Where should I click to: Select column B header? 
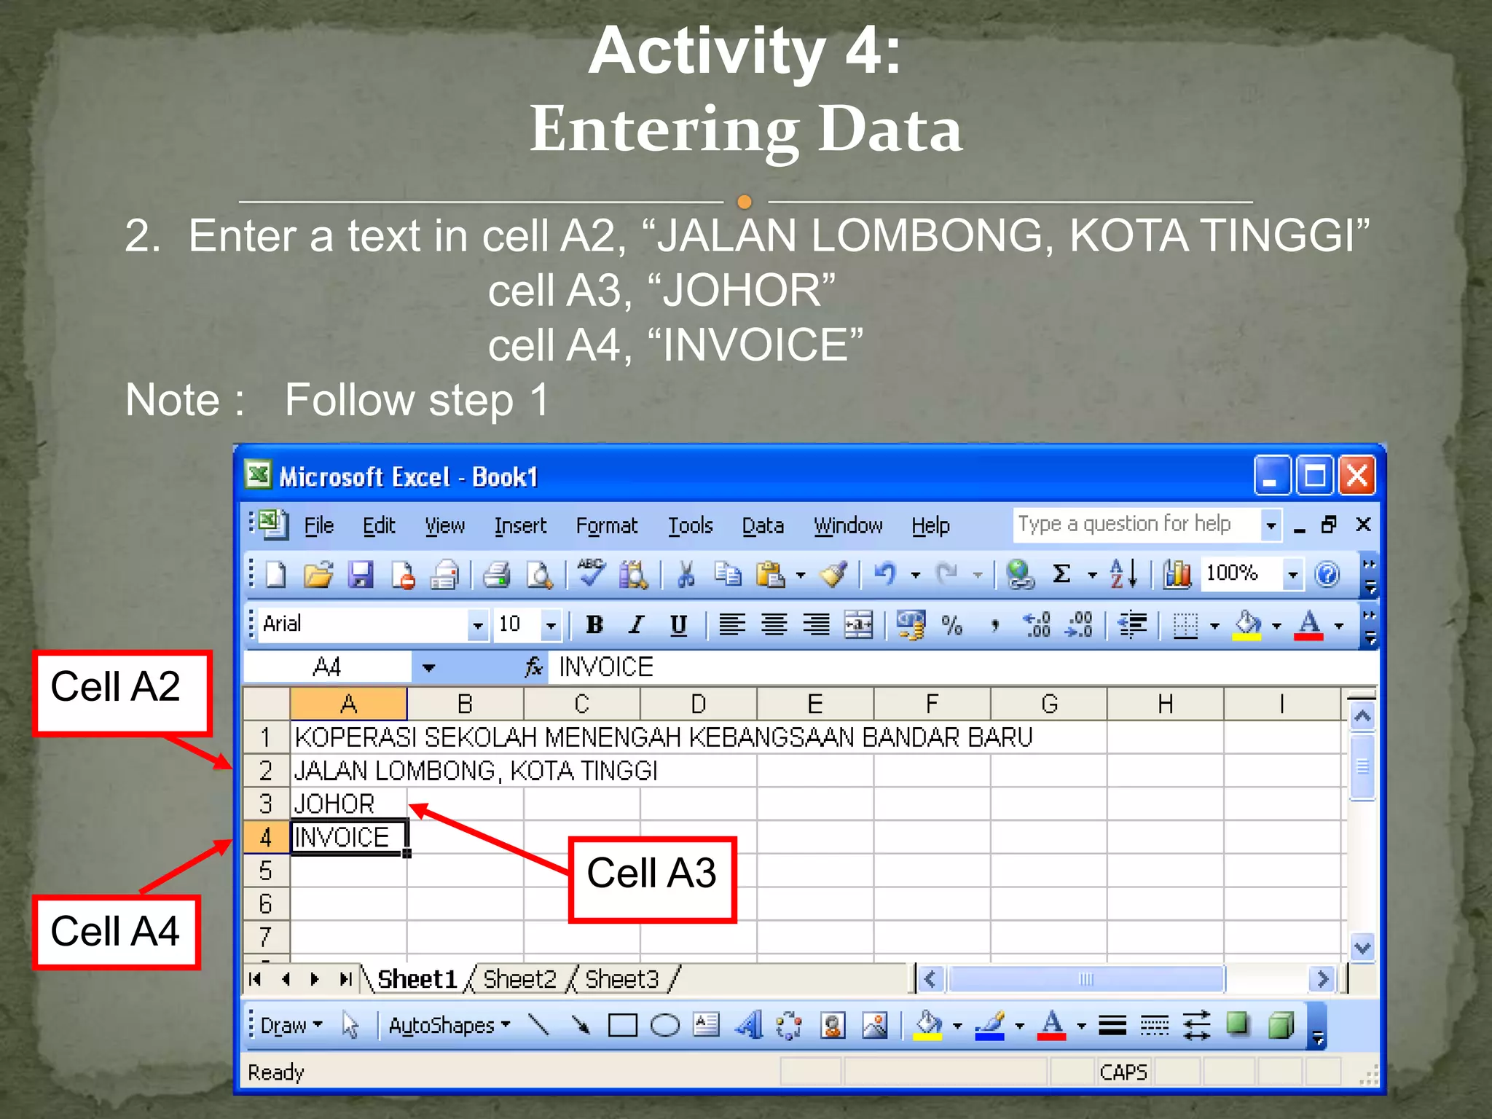(x=465, y=704)
